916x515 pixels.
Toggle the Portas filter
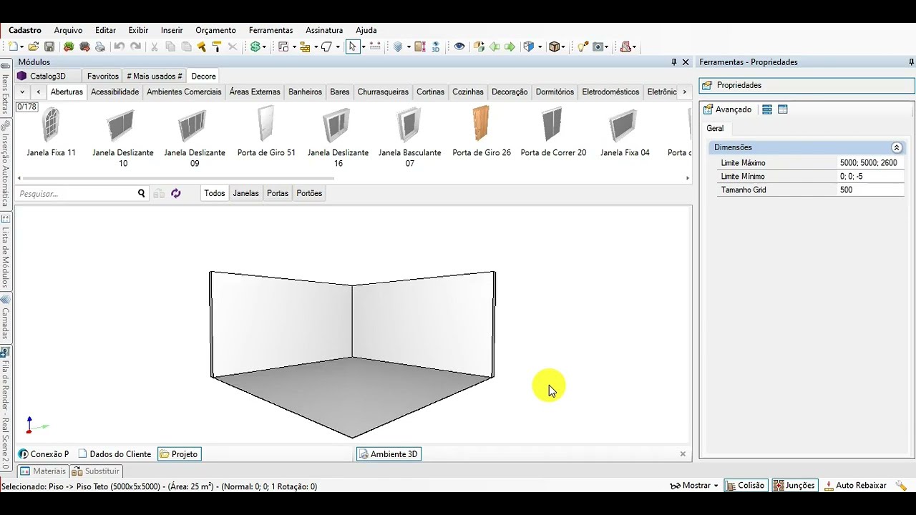(278, 193)
